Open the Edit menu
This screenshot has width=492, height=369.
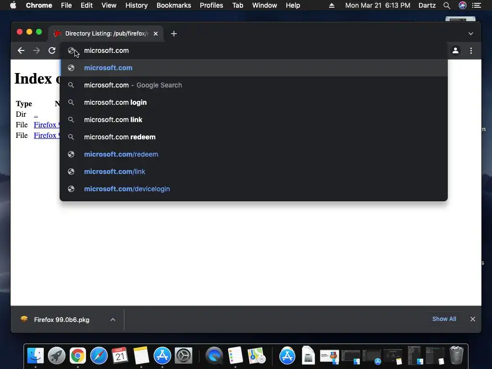pyautogui.click(x=86, y=5)
